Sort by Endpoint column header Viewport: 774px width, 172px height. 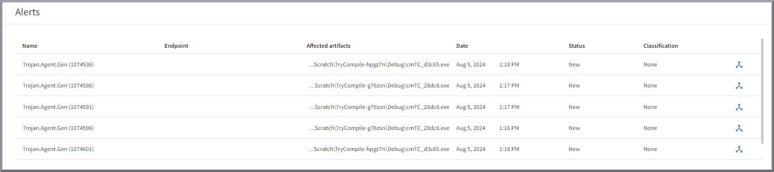(x=176, y=46)
